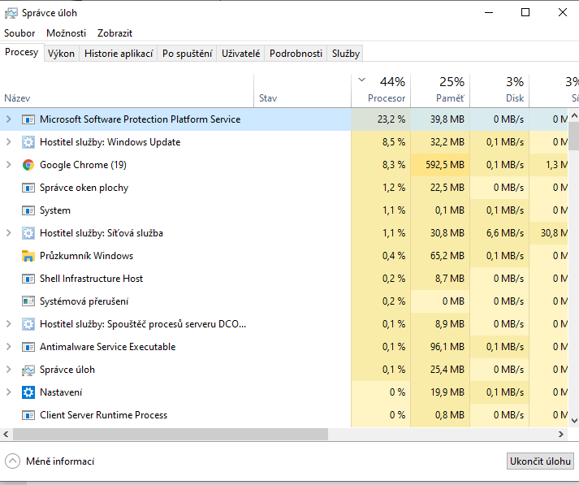The height and width of the screenshot is (485, 579).
Task: Click the Průzkumník Windows folder icon
Action: pos(28,256)
